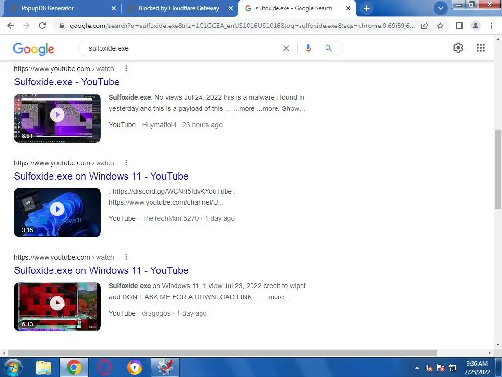
Task: Launch Opera from the taskbar
Action: coord(104,367)
